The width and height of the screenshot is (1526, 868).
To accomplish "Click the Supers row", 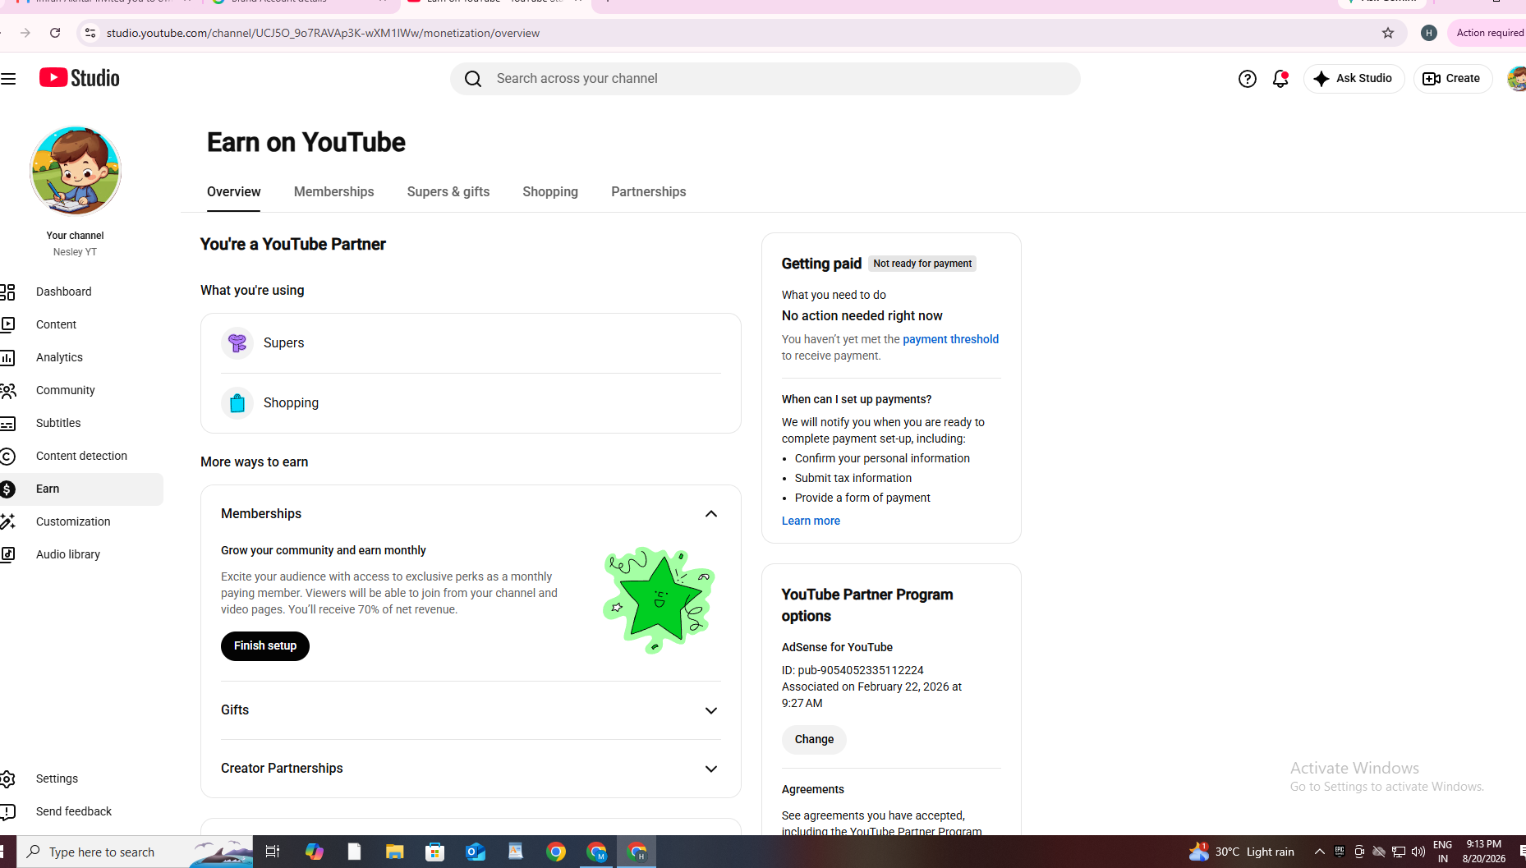I will [471, 343].
